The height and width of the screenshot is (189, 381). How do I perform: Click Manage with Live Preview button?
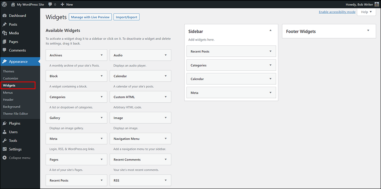coord(90,17)
